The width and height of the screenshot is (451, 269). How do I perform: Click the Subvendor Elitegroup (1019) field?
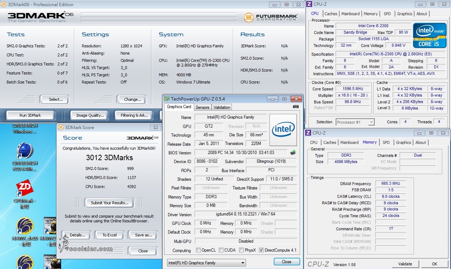coord(272,162)
